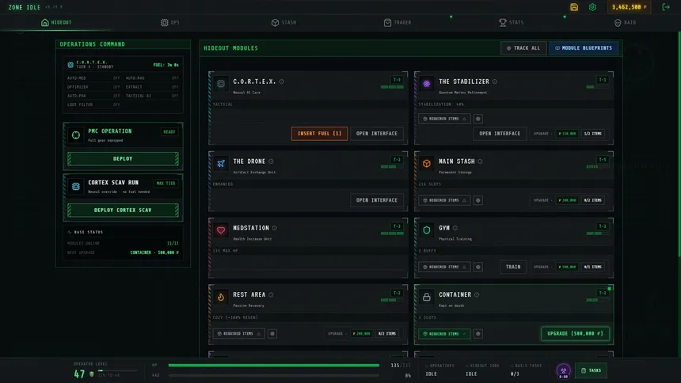Open info icon beside The Drone
Image resolution: width=681 pixels, height=383 pixels.
pos(271,161)
